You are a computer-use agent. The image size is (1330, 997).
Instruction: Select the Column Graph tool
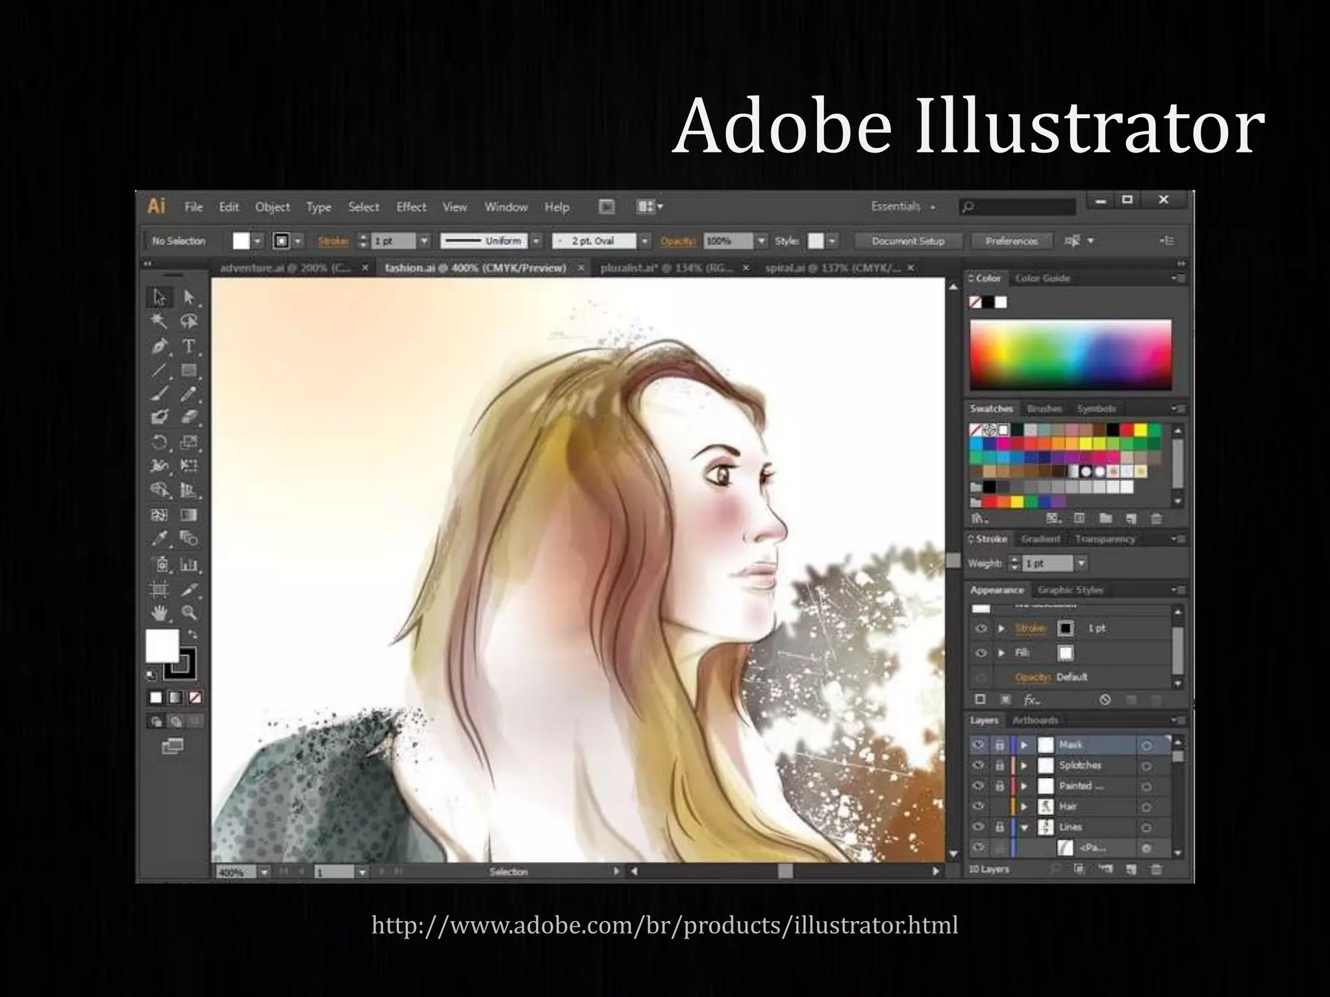tap(189, 564)
